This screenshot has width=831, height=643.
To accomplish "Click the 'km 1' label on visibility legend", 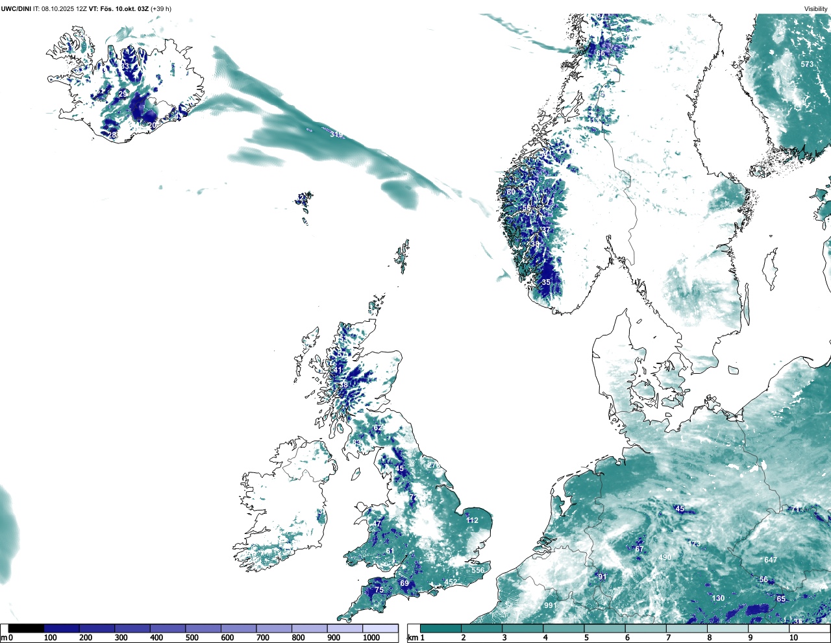I will pos(415,638).
